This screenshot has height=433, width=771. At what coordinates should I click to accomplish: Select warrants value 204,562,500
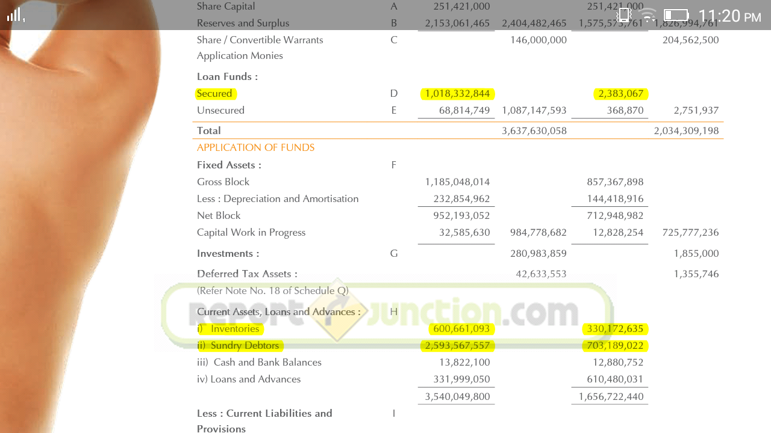coord(691,40)
